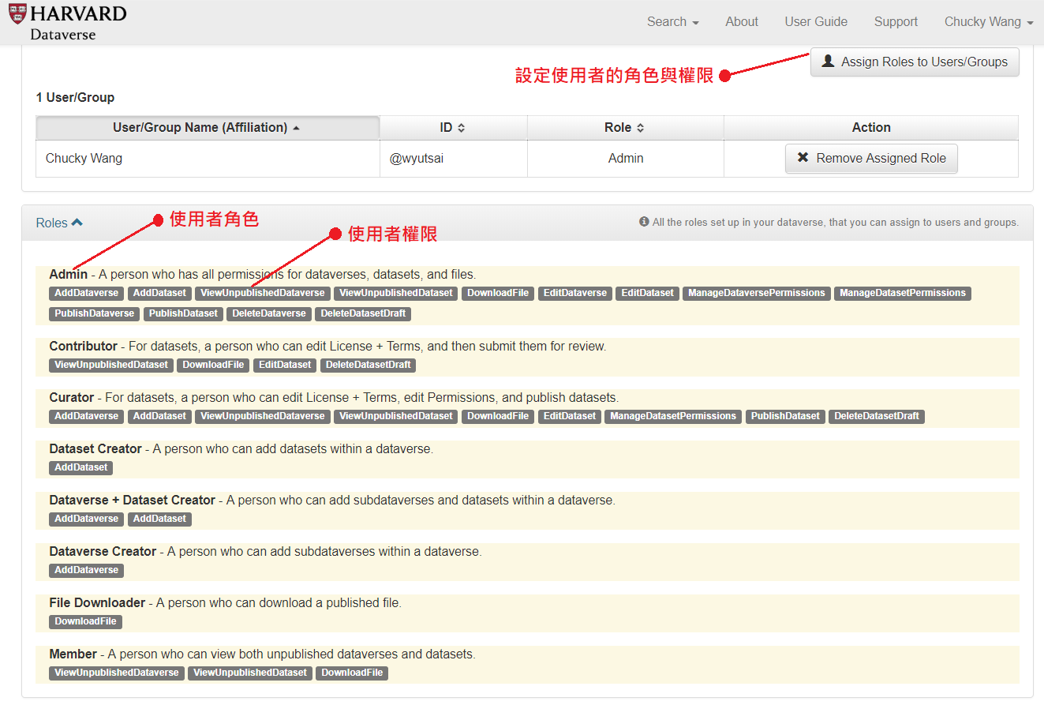Click Dataverse Creator's AddDataverse tag
The image size is (1044, 705).
(x=87, y=570)
